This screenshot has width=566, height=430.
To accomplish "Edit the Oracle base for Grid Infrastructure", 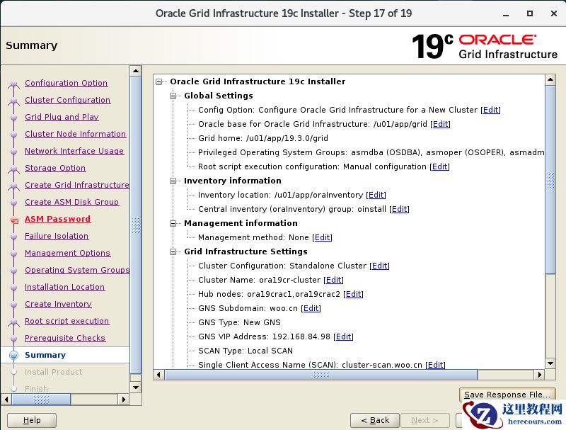I will [440, 124].
